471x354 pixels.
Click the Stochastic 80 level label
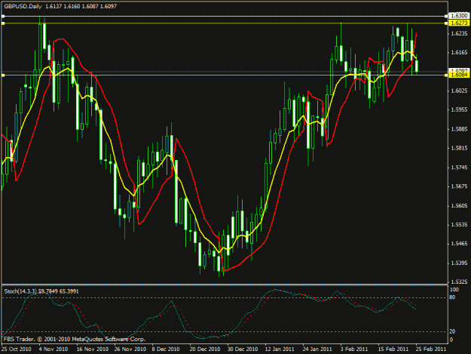point(453,297)
